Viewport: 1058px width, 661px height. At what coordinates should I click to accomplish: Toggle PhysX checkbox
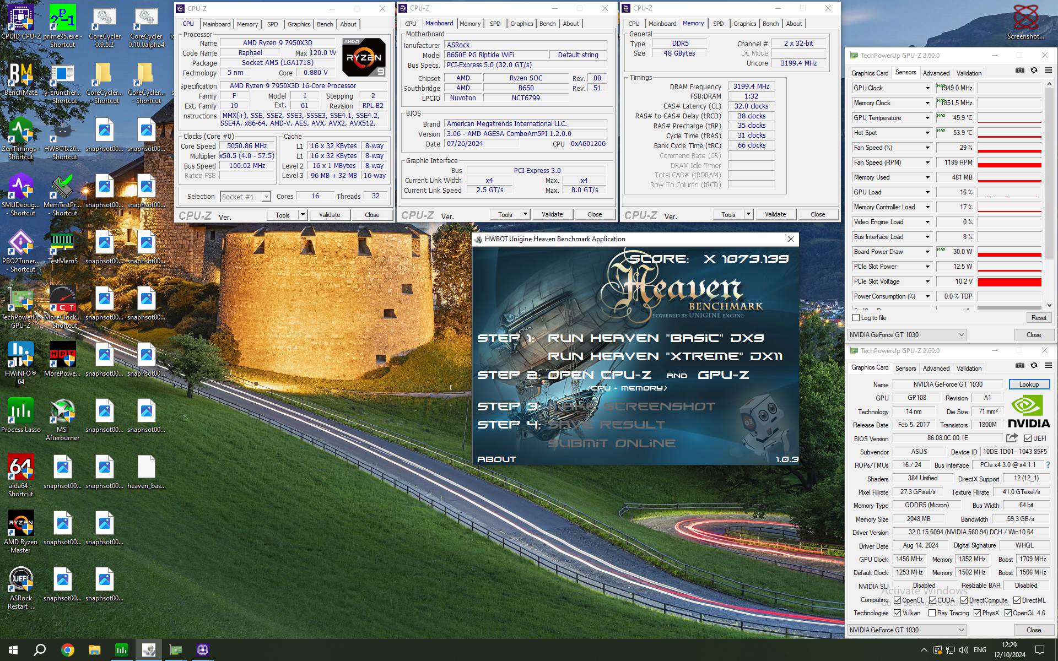(x=977, y=613)
